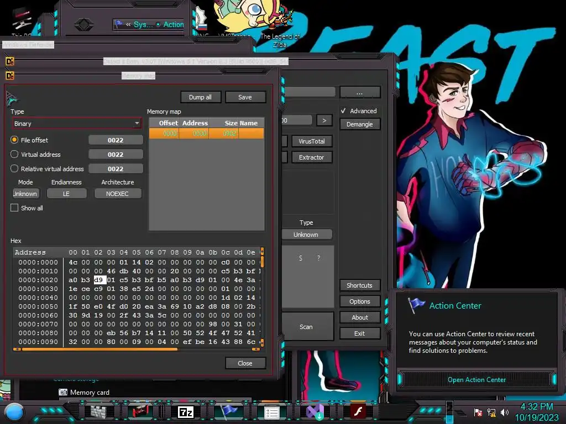Click the Unknown type button in main window
The width and height of the screenshot is (566, 424).
coord(306,234)
